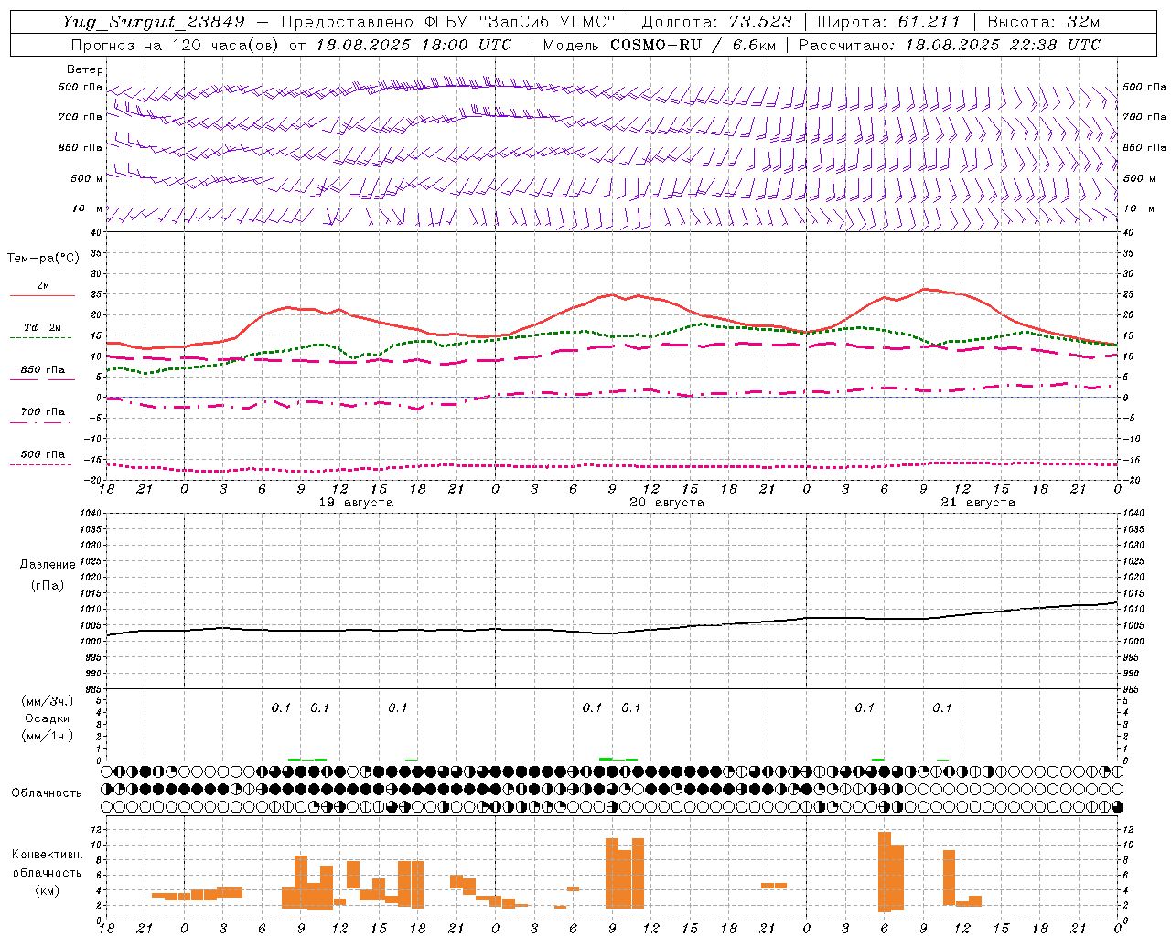Click the text Предоставлено ФГБУ "ЗапСиб УГМС"
This screenshot has height=936, width=1171.
coord(448,22)
